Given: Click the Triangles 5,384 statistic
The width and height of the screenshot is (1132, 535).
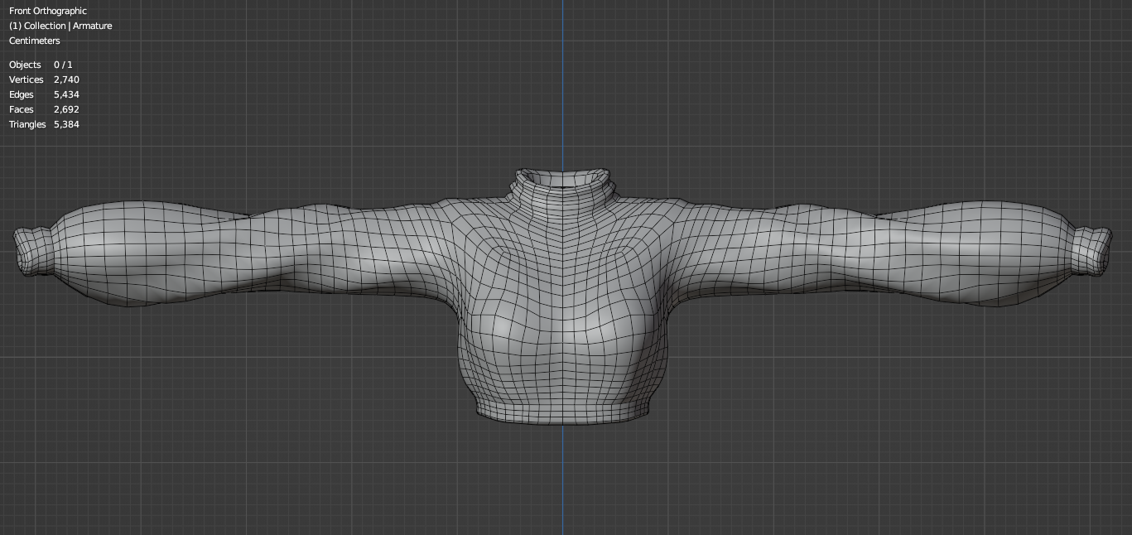Looking at the screenshot, I should pos(44,124).
